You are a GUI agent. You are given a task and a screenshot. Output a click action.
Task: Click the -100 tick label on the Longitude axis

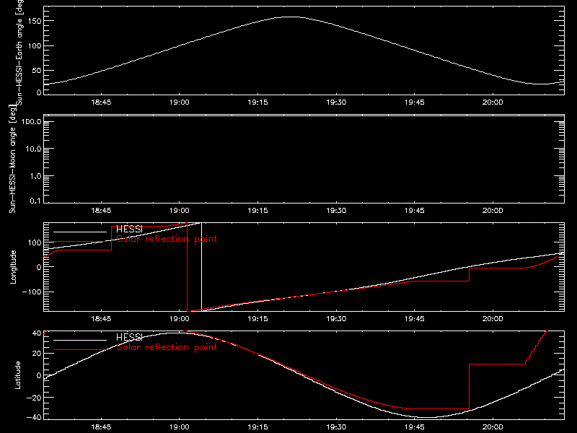pyautogui.click(x=32, y=292)
